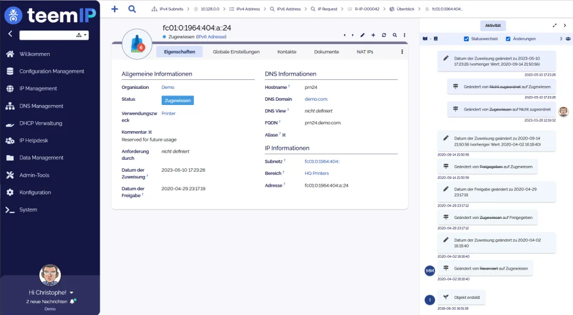573x315 pixels.
Task: Go to IPv4 Subnets breadcrumb
Action: [167, 9]
